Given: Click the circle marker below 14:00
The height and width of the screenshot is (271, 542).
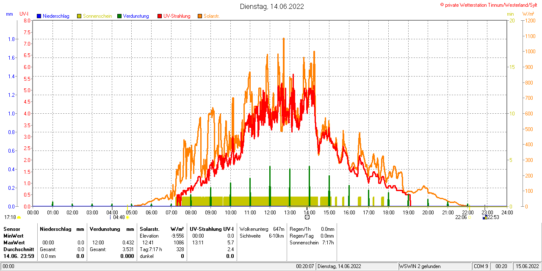Looking at the screenshot, I should tap(307, 217).
